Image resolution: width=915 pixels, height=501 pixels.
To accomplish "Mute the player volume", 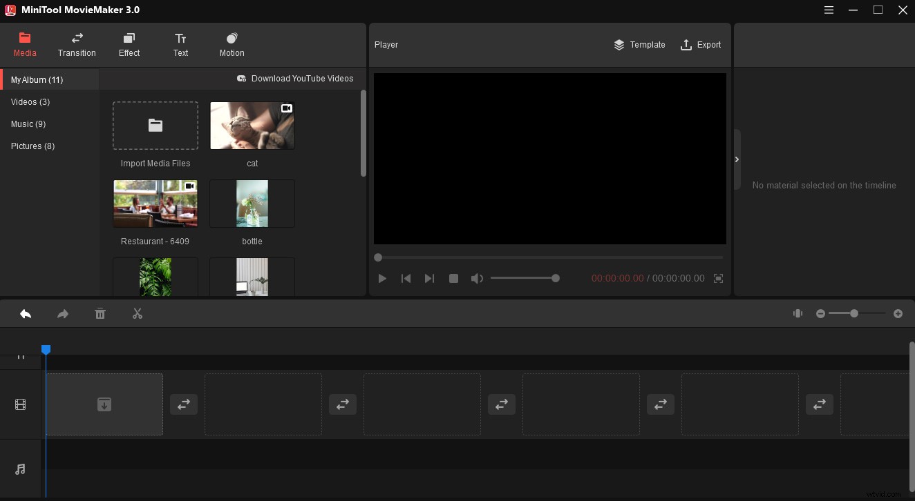I will (477, 278).
